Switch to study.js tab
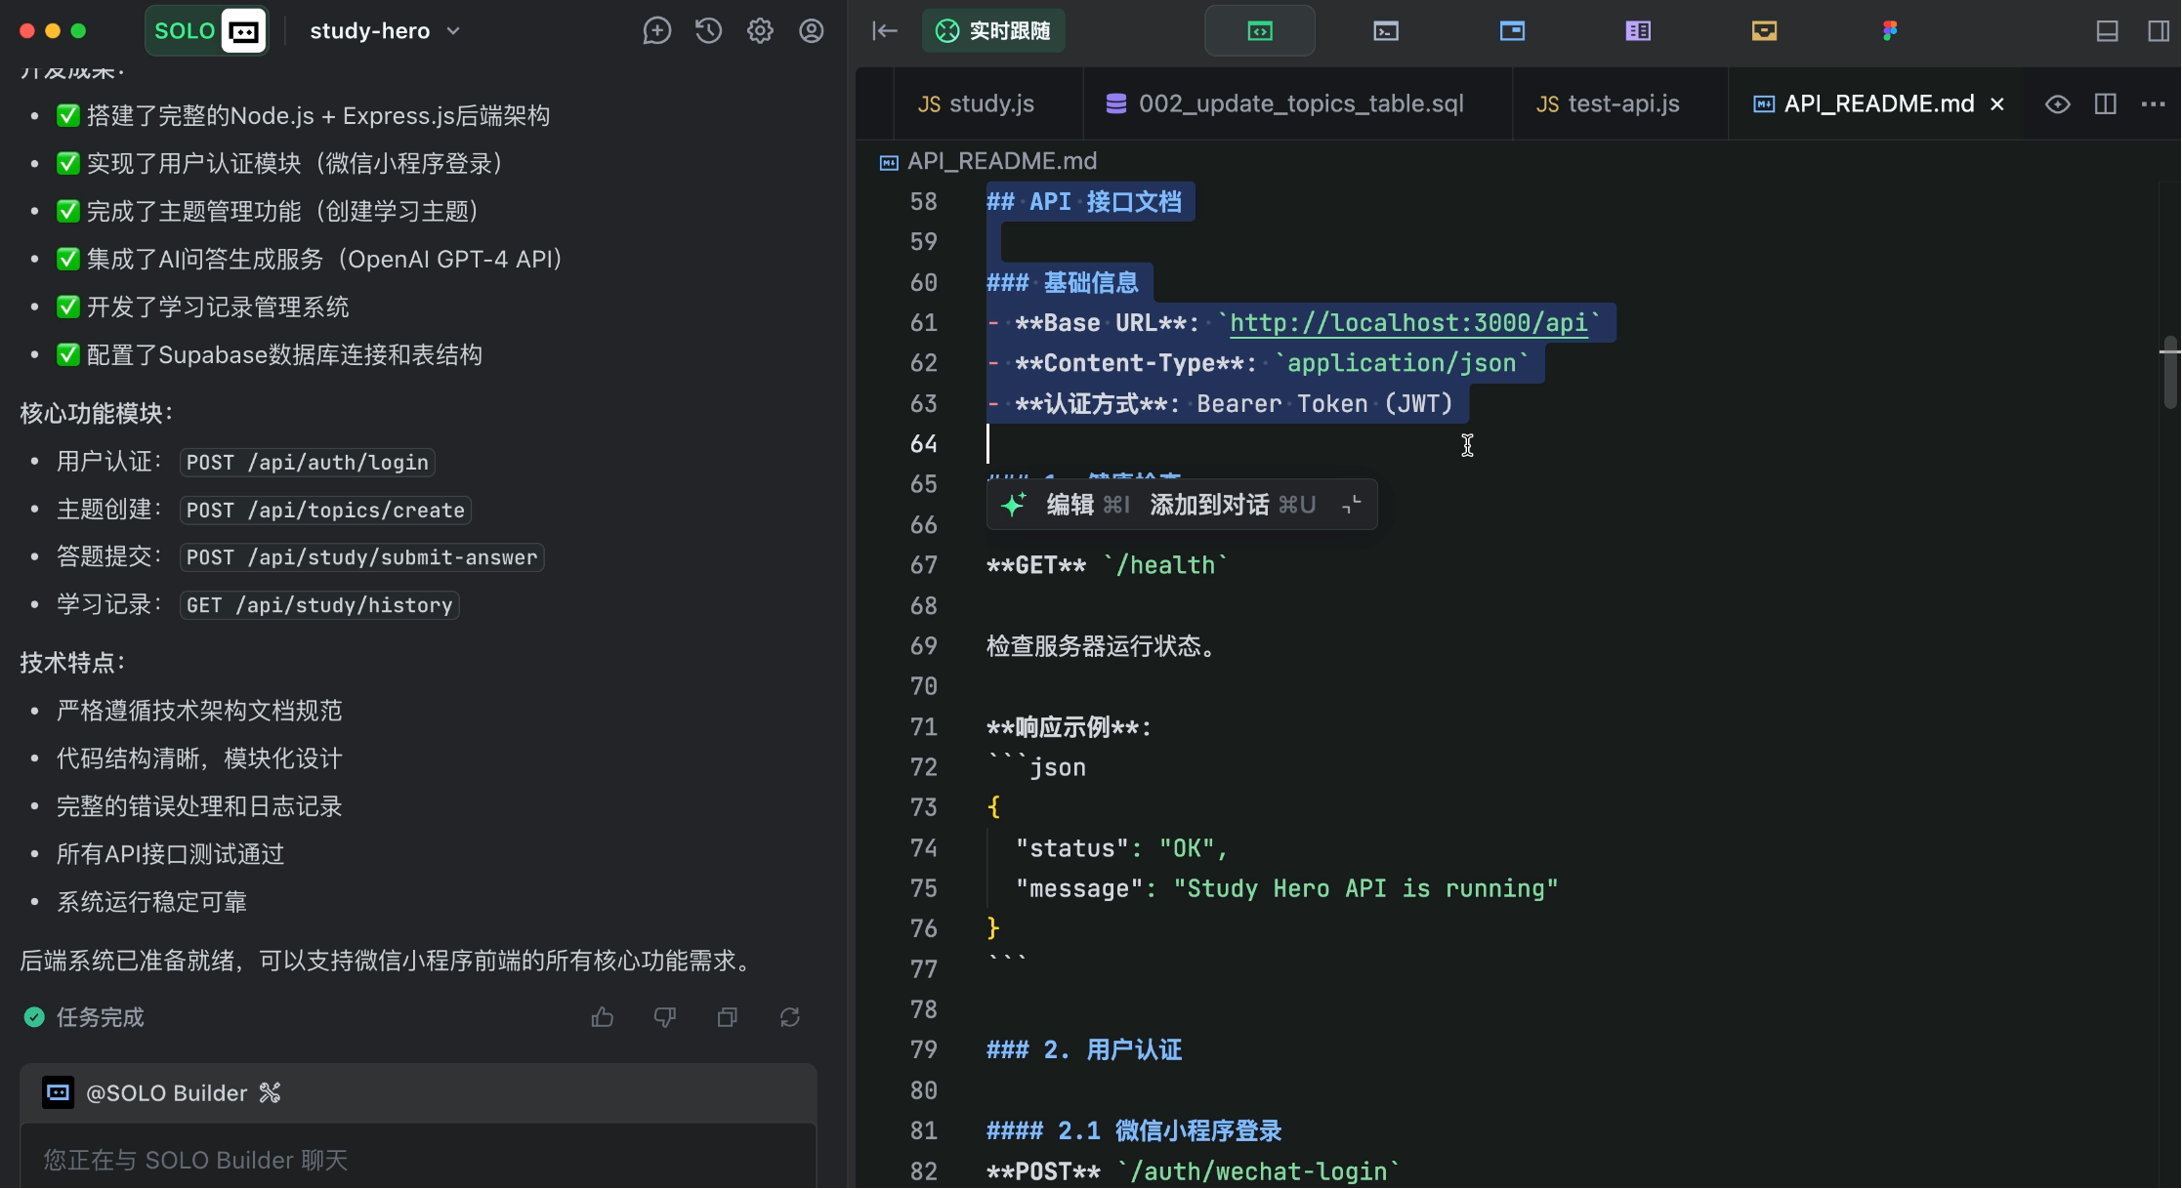This screenshot has height=1189, width=2182. pyautogui.click(x=977, y=104)
